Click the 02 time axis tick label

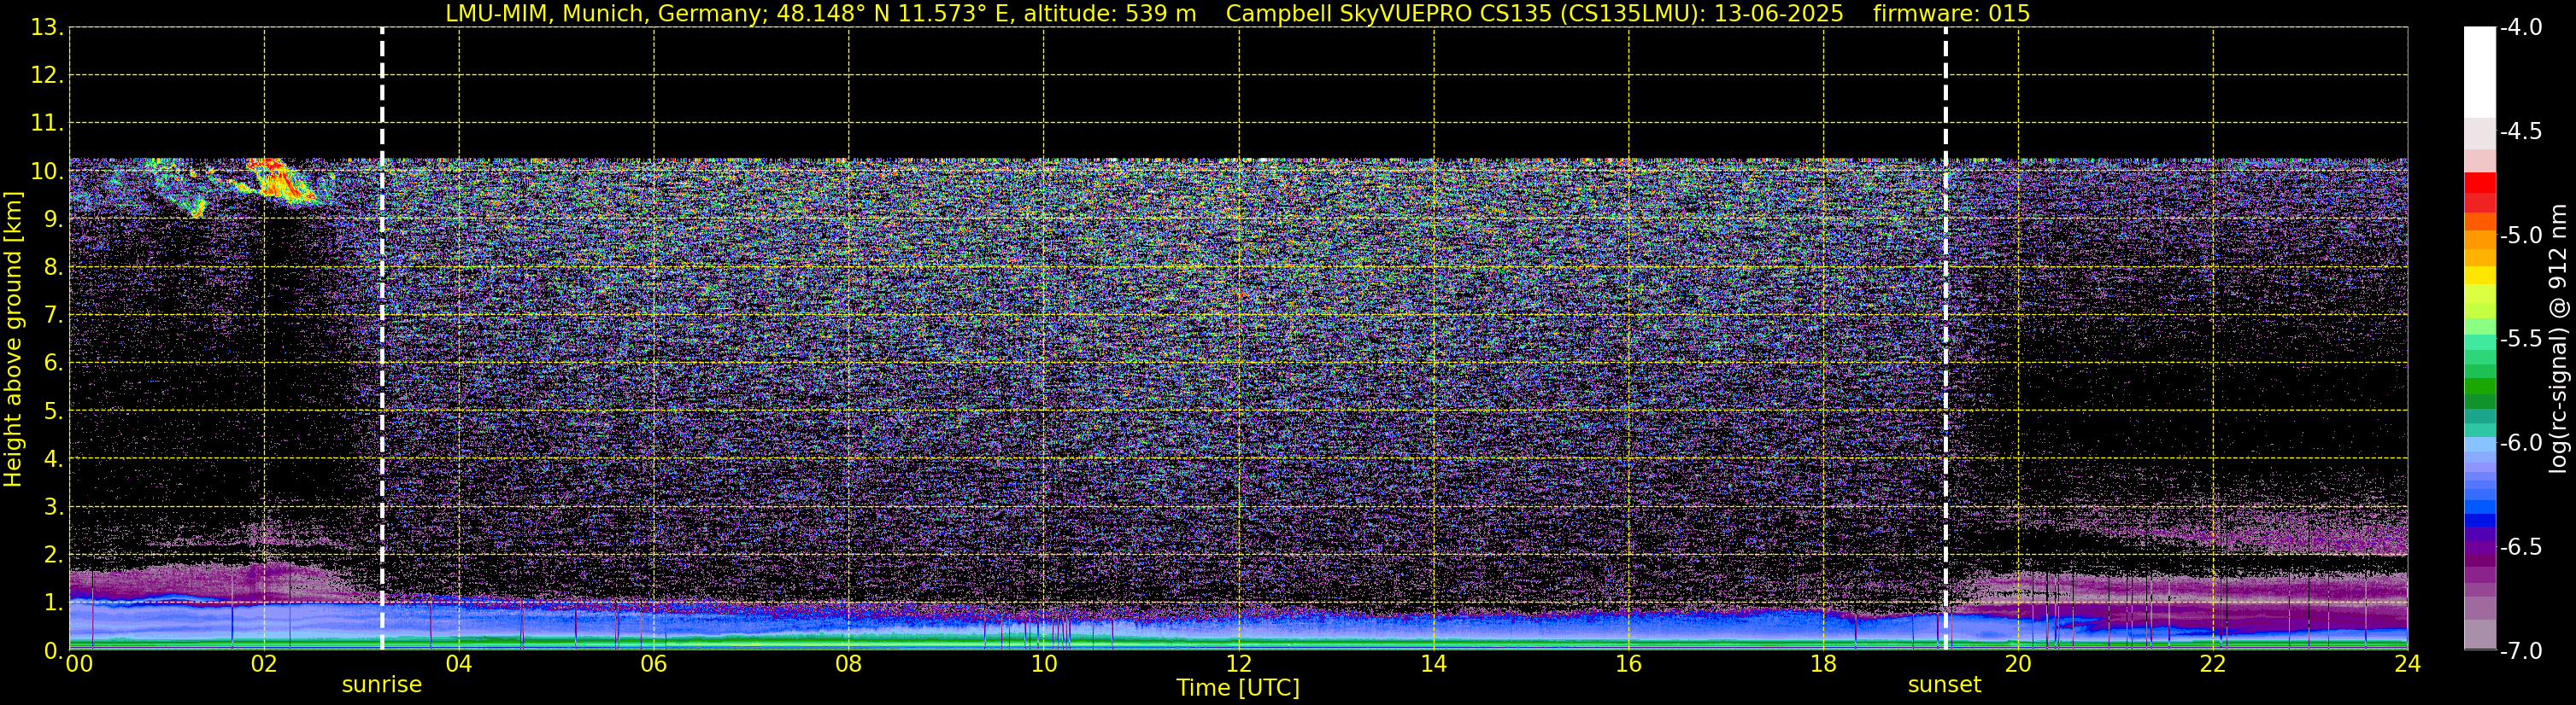(264, 664)
